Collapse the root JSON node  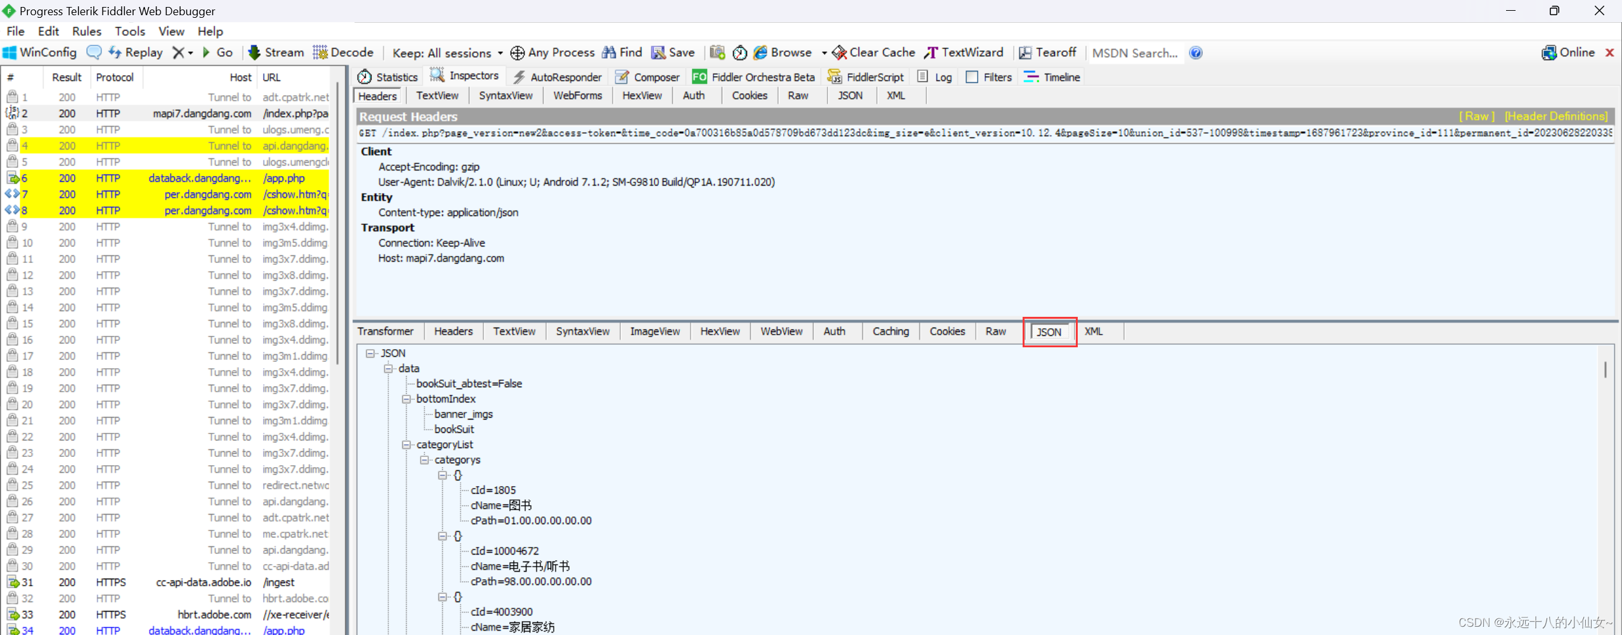pyautogui.click(x=370, y=354)
